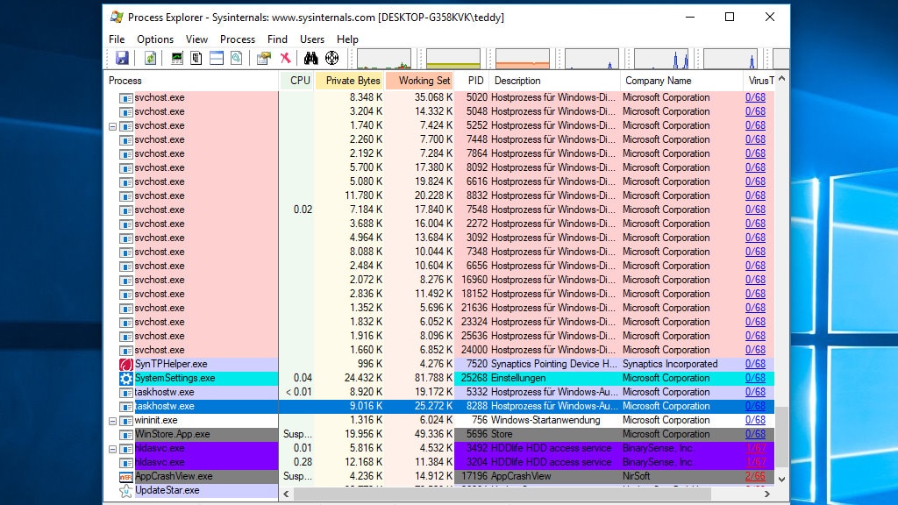Click the red X Kill Process icon
This screenshot has height=505, width=898.
(285, 58)
